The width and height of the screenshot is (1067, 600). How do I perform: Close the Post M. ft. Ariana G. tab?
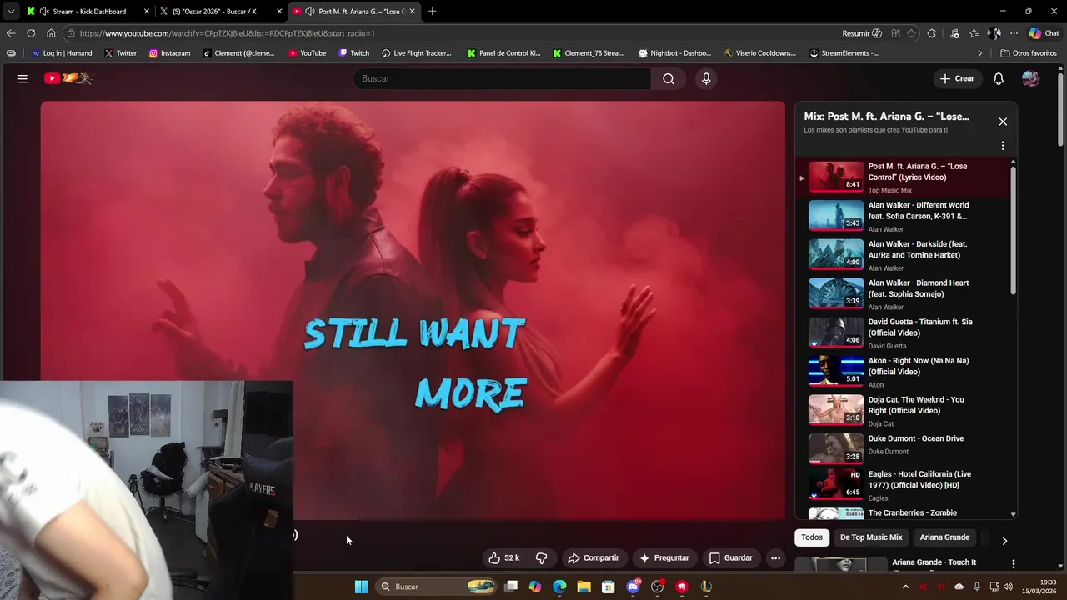tap(413, 12)
